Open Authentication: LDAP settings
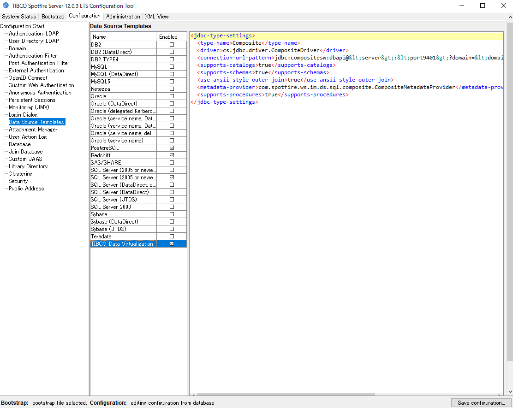Screen dimensions: 513x408 pos(34,34)
